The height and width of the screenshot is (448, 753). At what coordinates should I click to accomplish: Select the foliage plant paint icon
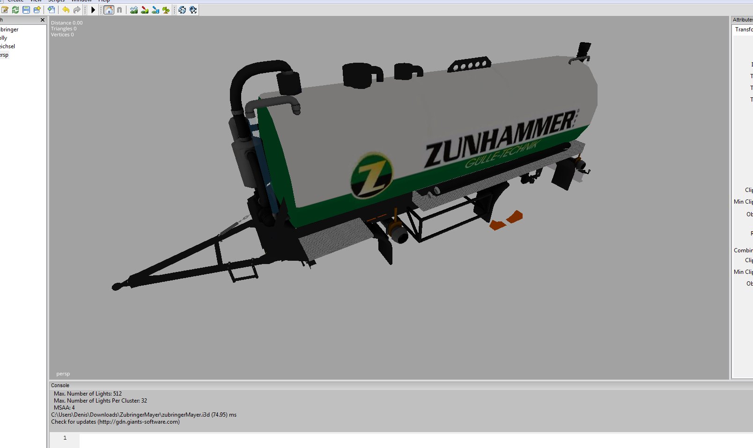pos(166,10)
